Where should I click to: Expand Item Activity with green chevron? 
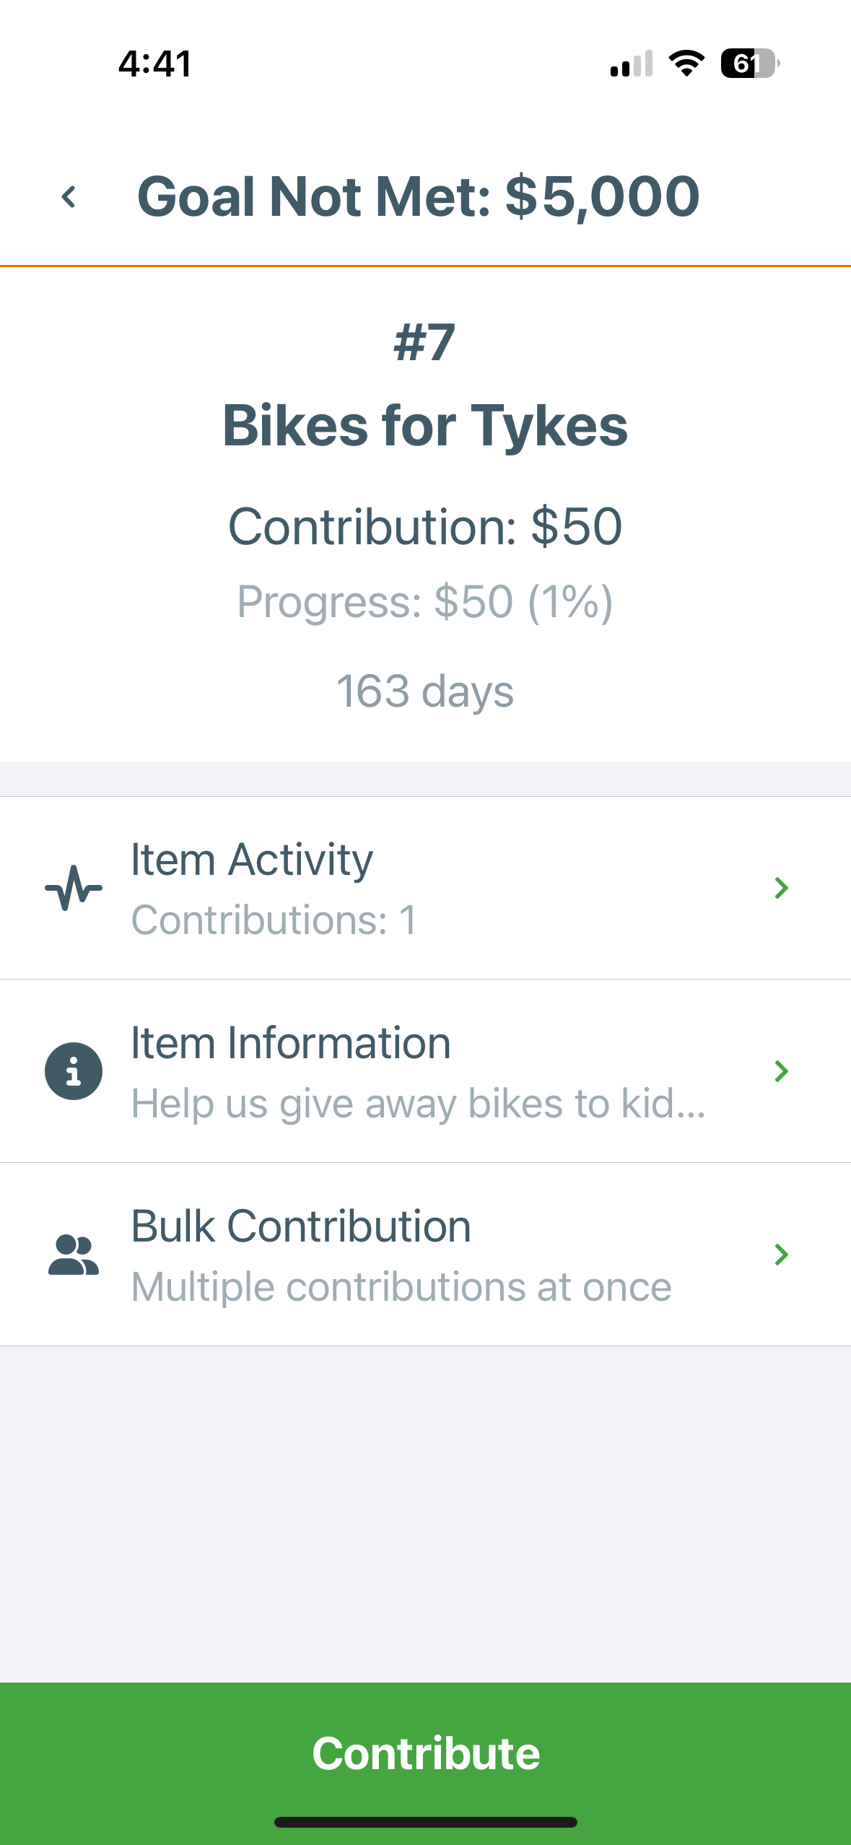click(781, 888)
